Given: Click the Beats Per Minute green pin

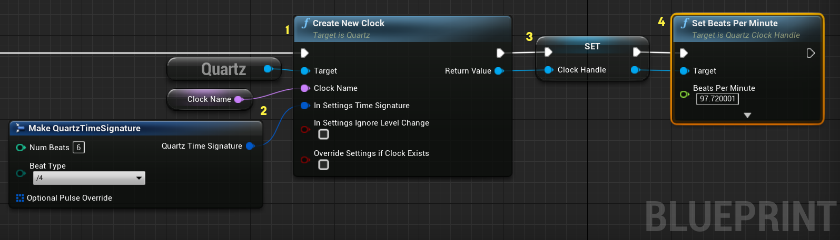Looking at the screenshot, I should [x=684, y=94].
